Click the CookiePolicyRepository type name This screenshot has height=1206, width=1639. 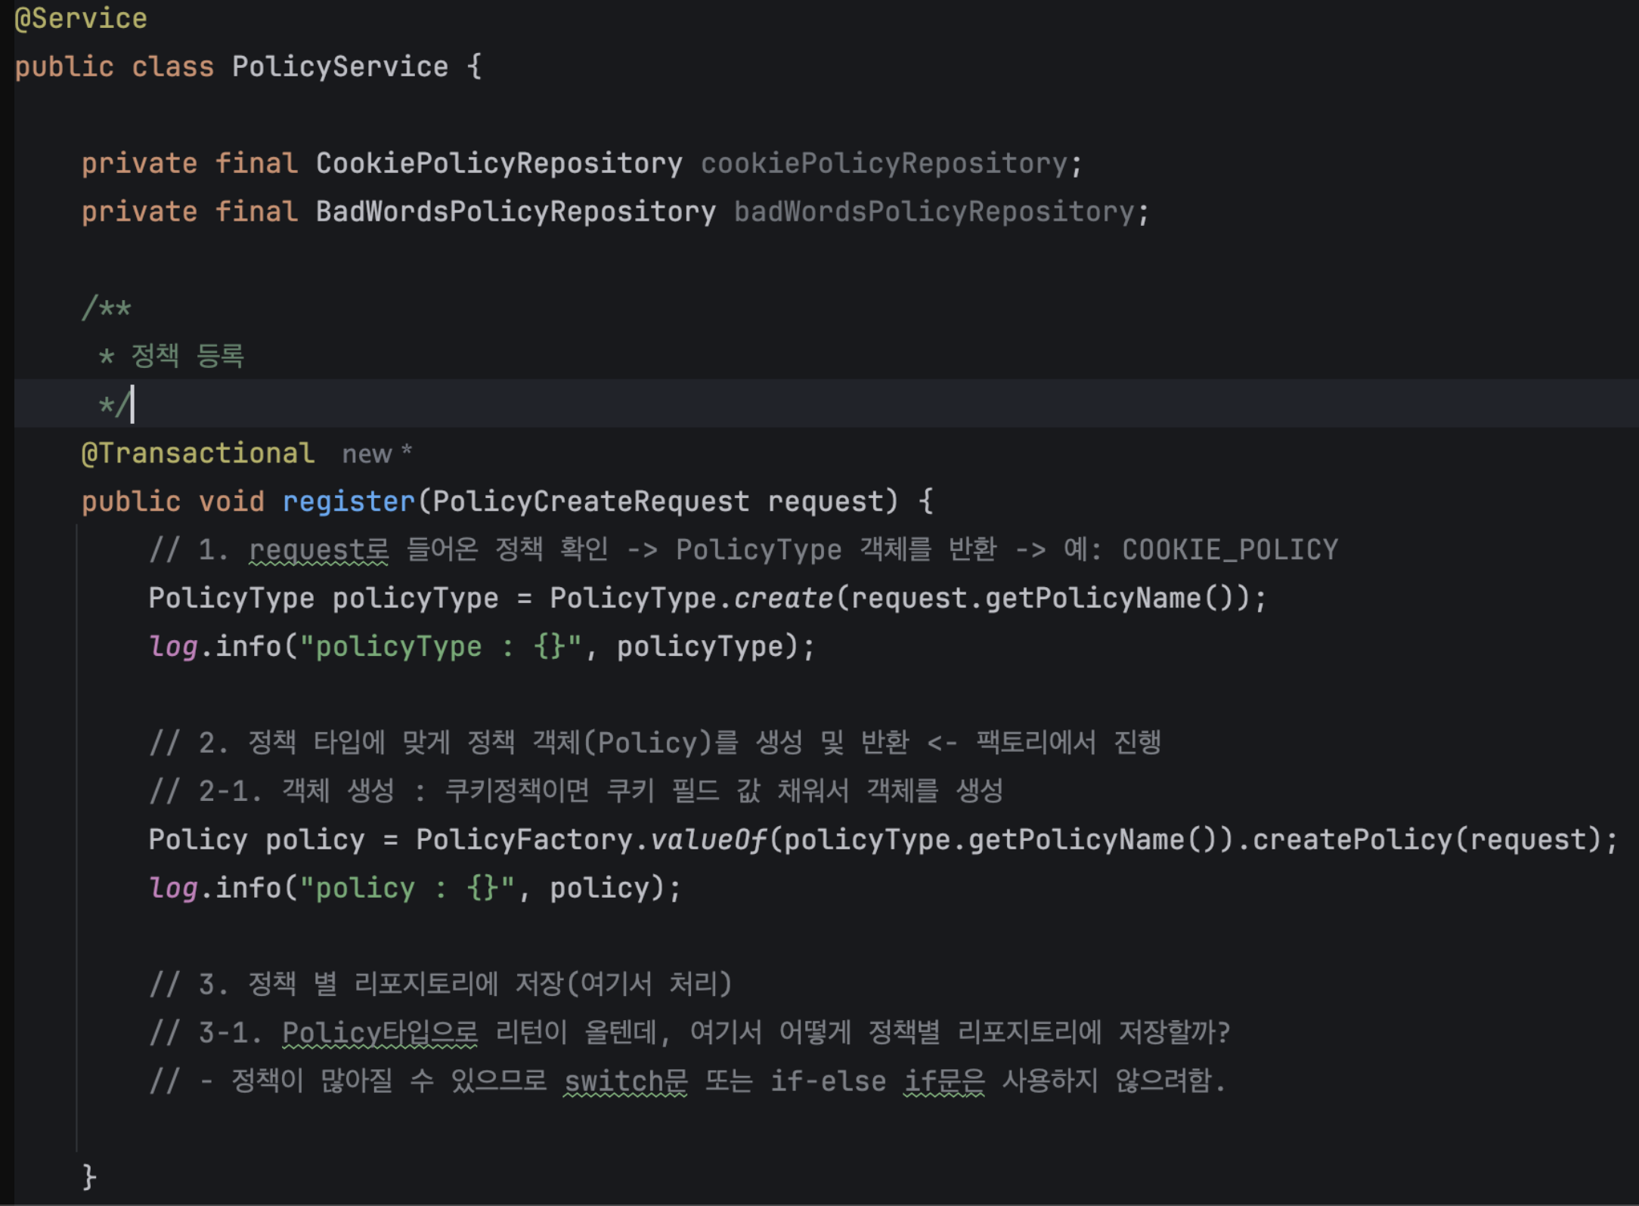click(x=498, y=163)
